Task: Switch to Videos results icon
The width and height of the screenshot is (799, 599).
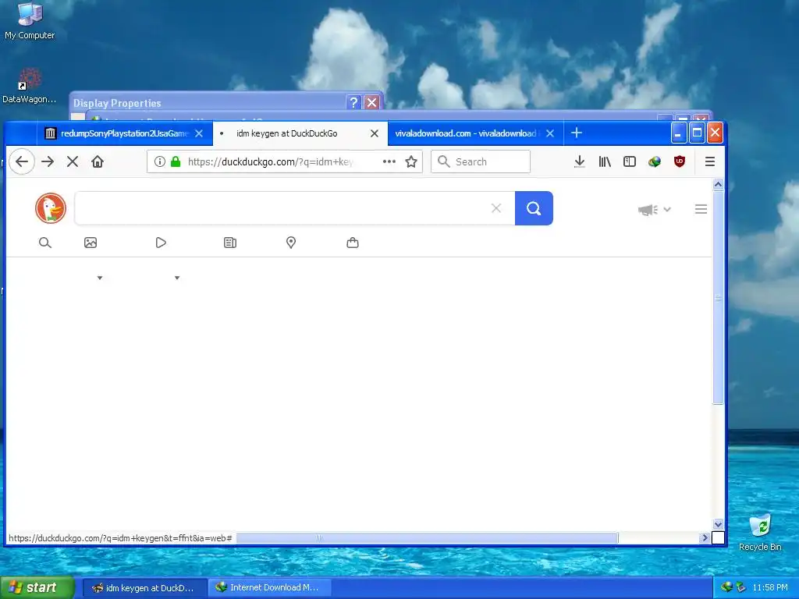Action: point(161,243)
